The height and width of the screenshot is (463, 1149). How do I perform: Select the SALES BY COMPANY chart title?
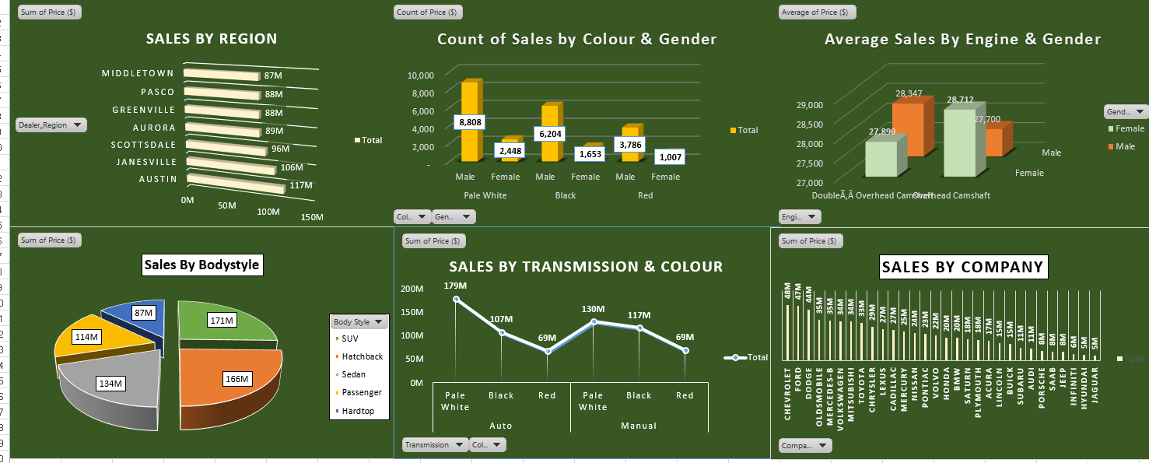962,268
